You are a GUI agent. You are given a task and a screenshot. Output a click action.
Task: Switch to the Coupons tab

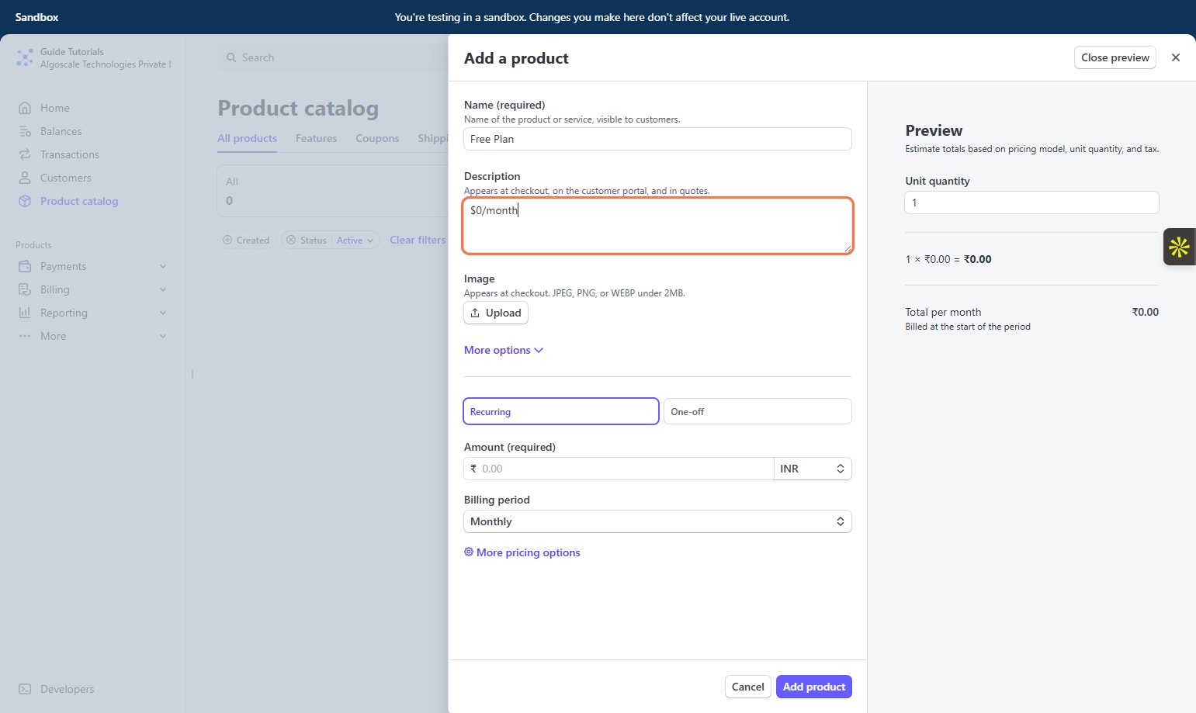pos(377,138)
